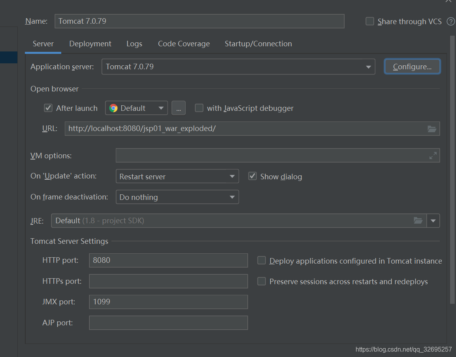456x357 pixels.
Task: Open the Do nothing frame deactivation dropdown
Action: pos(177,197)
